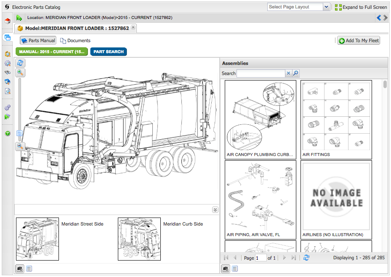Click the gear with magnifier sidebar icon

[x=8, y=63]
